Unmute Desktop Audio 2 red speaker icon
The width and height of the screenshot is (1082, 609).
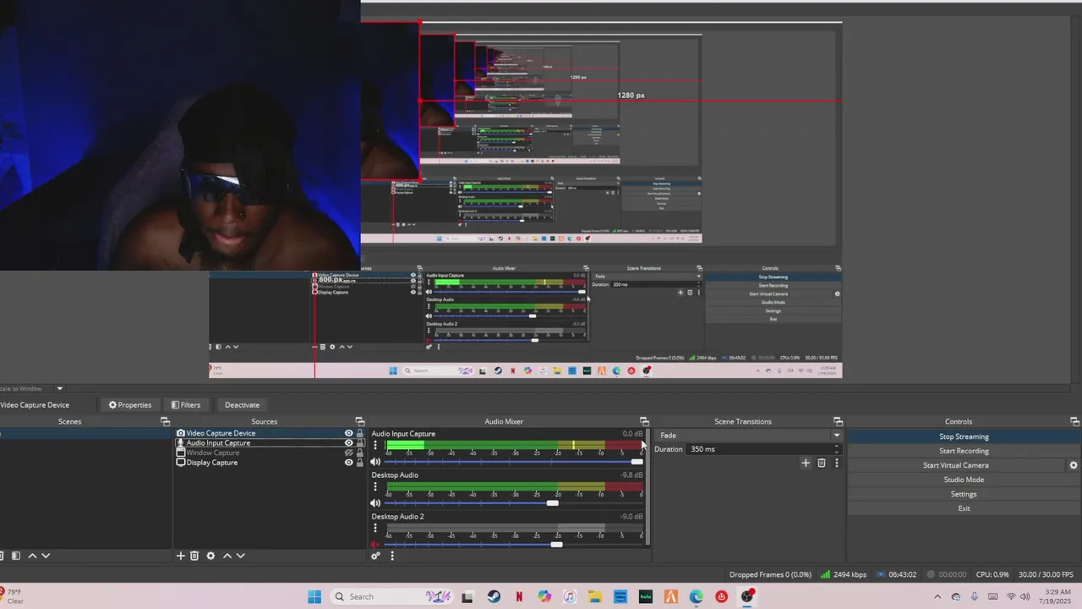[375, 544]
